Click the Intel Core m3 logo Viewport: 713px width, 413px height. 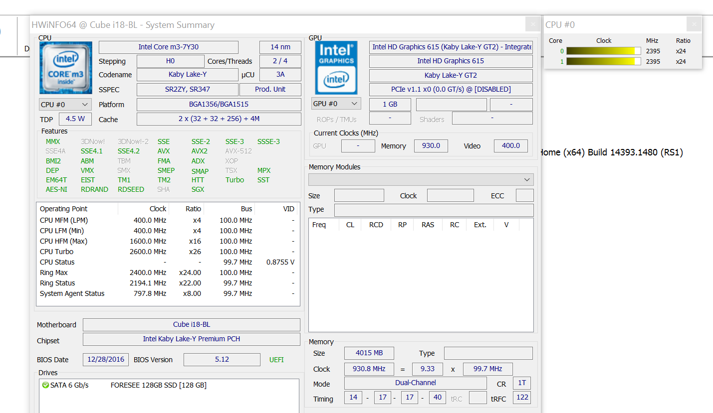click(x=66, y=68)
